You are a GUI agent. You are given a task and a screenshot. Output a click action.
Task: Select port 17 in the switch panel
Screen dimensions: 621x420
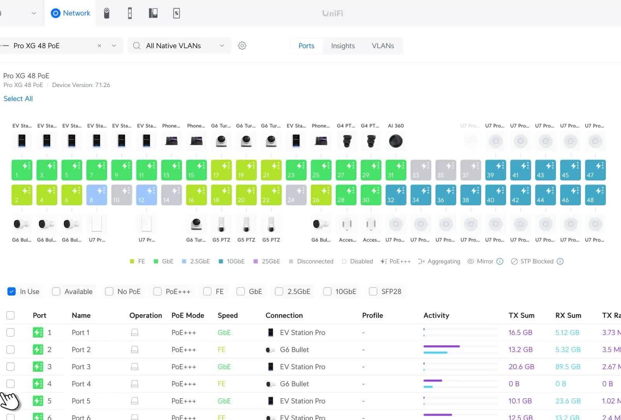[221, 170]
